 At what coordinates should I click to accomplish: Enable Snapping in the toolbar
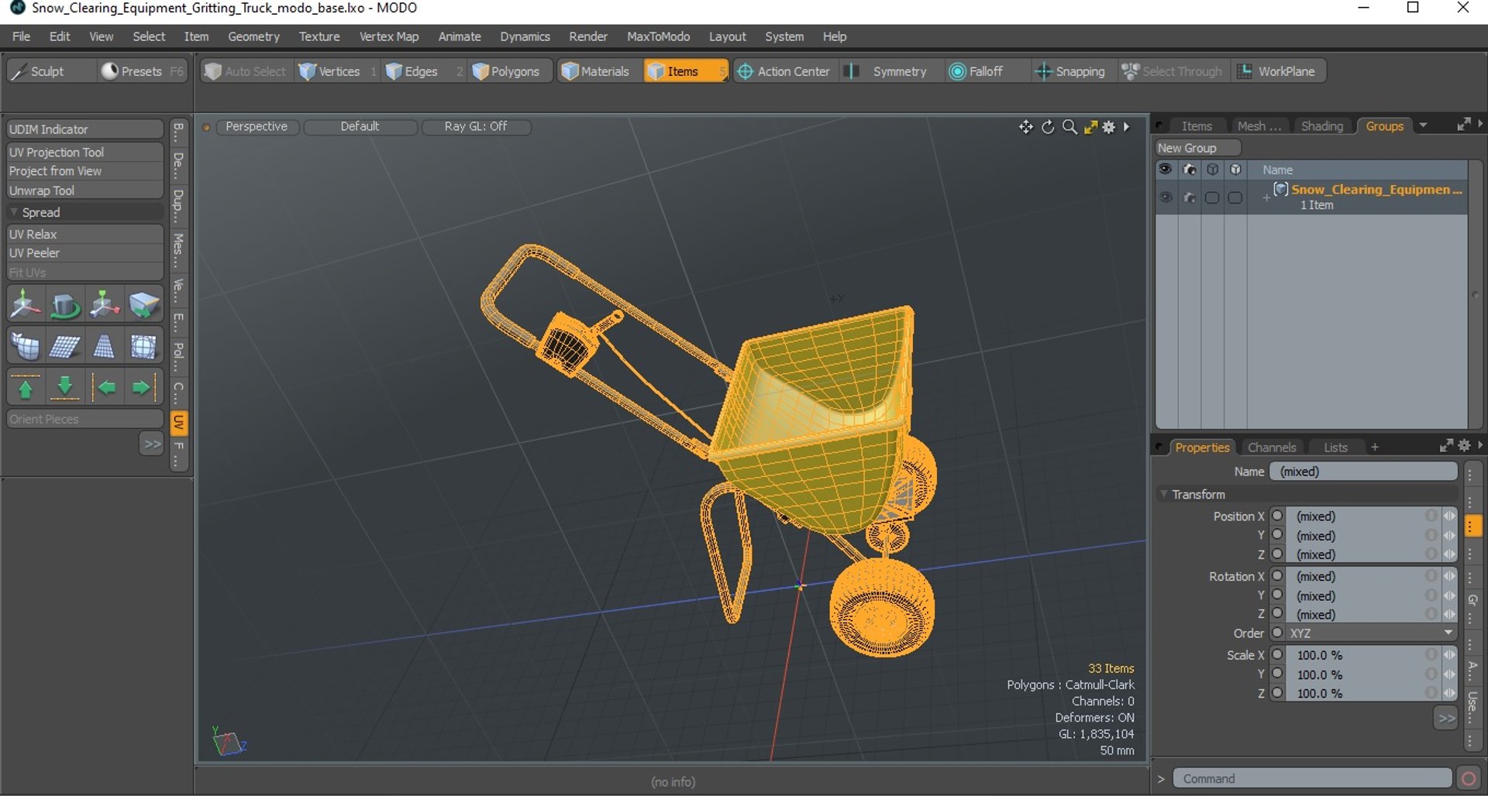point(1070,71)
